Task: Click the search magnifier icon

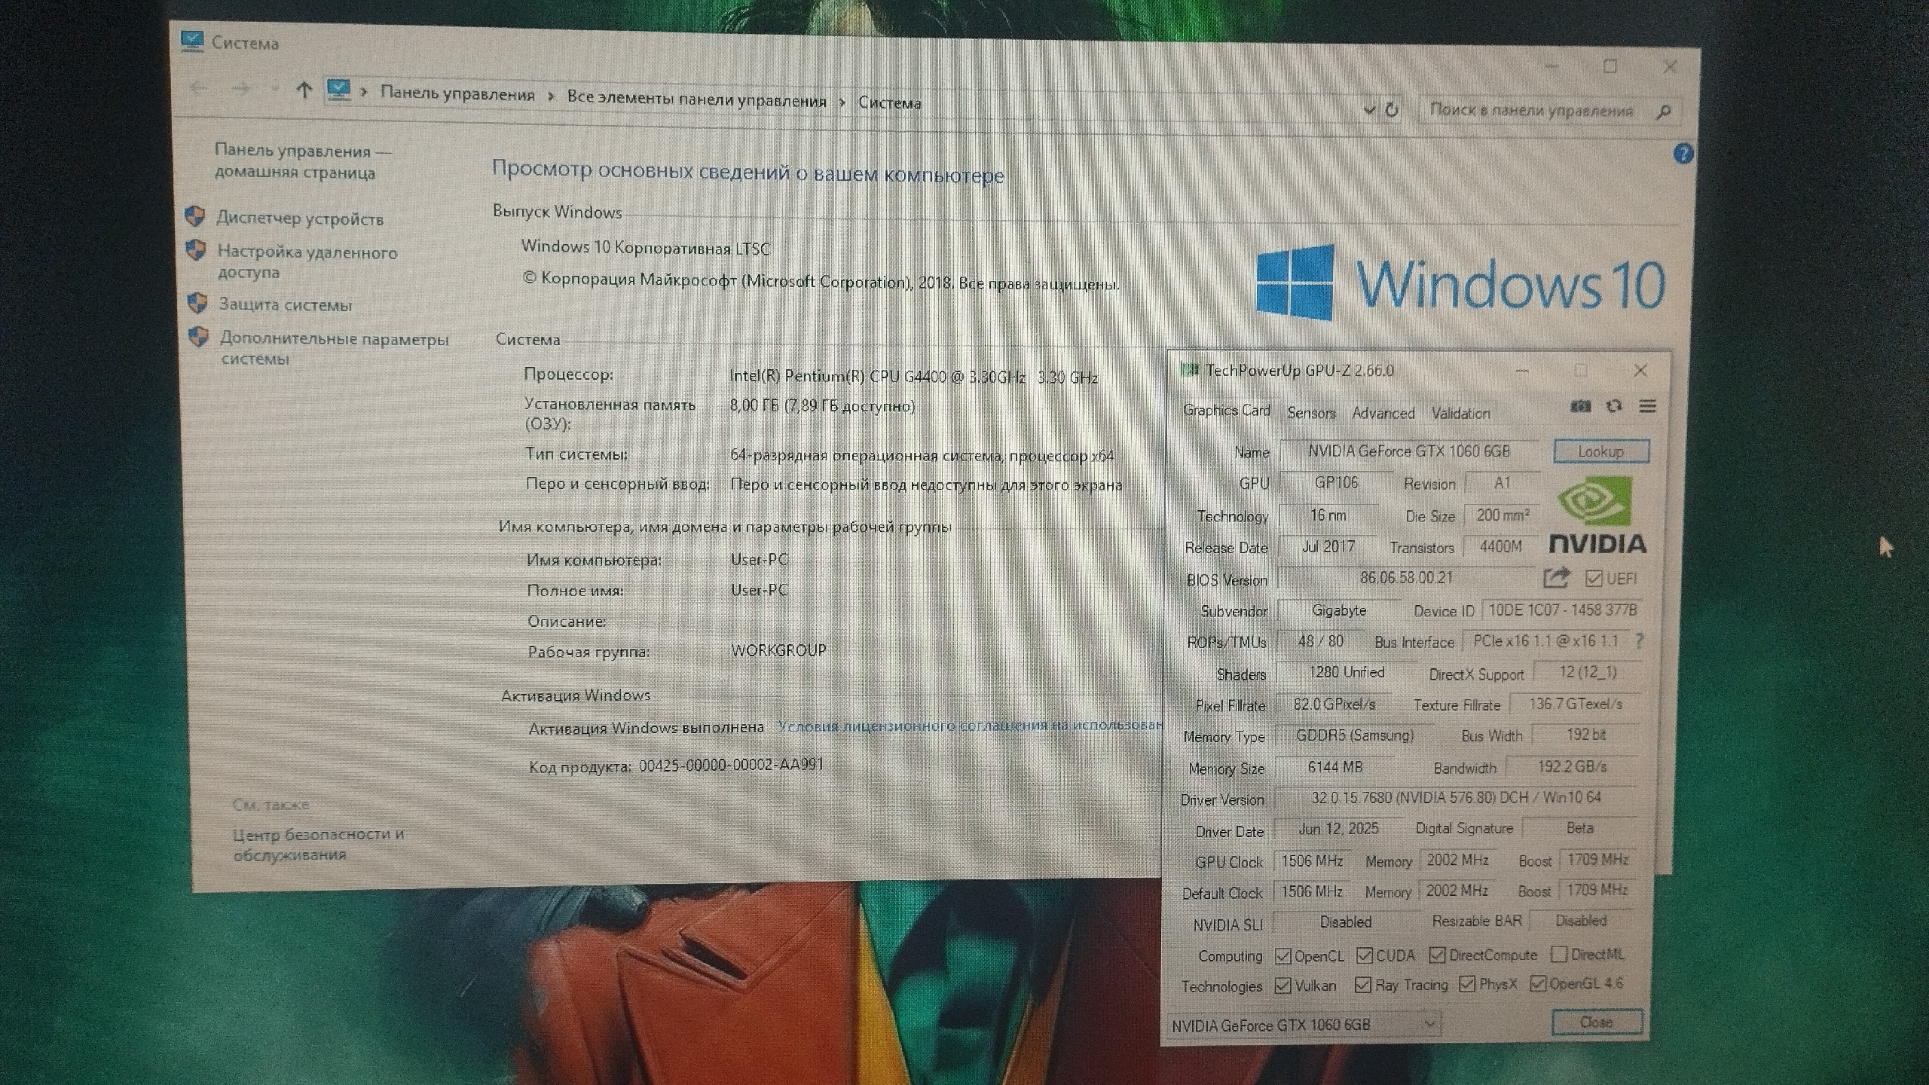Action: point(1664,112)
